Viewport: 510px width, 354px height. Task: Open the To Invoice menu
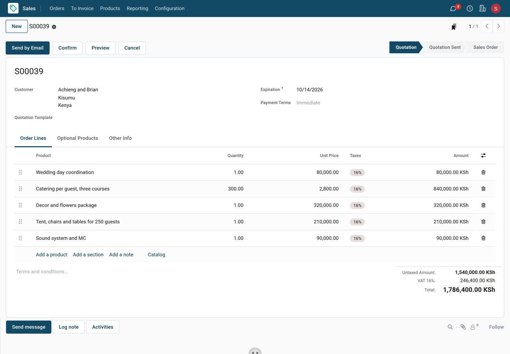coord(82,9)
